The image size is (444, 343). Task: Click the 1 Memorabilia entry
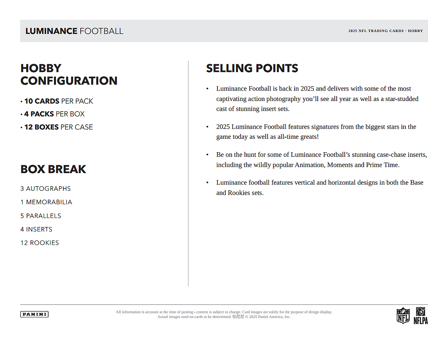46,202
